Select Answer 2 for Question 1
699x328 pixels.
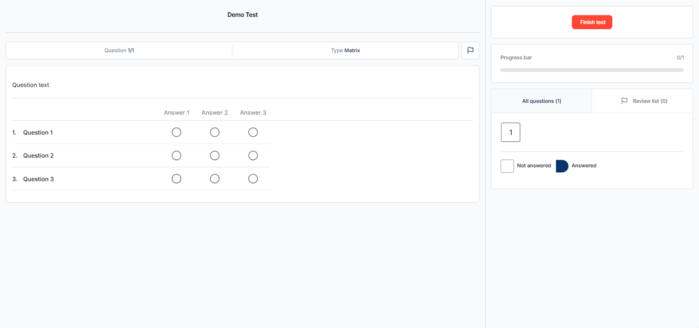tap(215, 133)
